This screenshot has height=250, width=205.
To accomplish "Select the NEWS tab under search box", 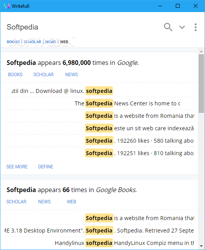I will 51,42.
